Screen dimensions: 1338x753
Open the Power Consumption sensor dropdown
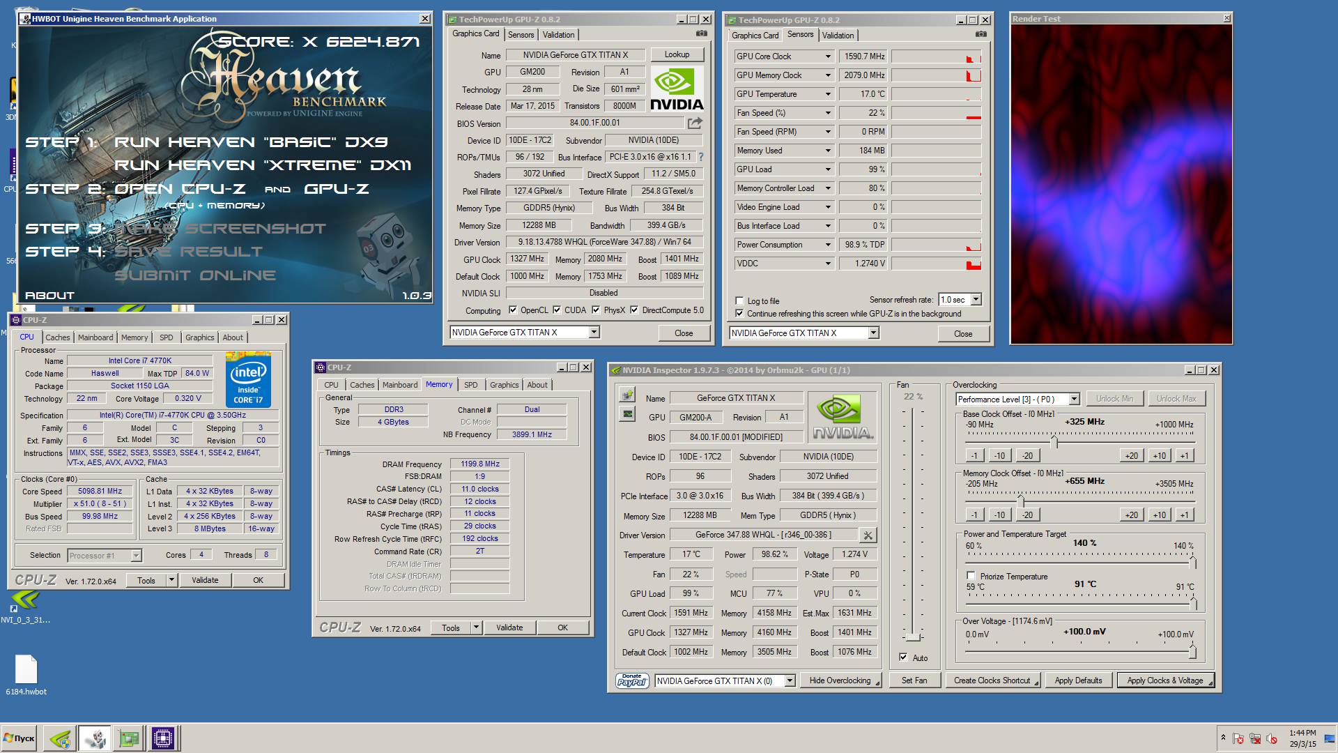pos(828,245)
